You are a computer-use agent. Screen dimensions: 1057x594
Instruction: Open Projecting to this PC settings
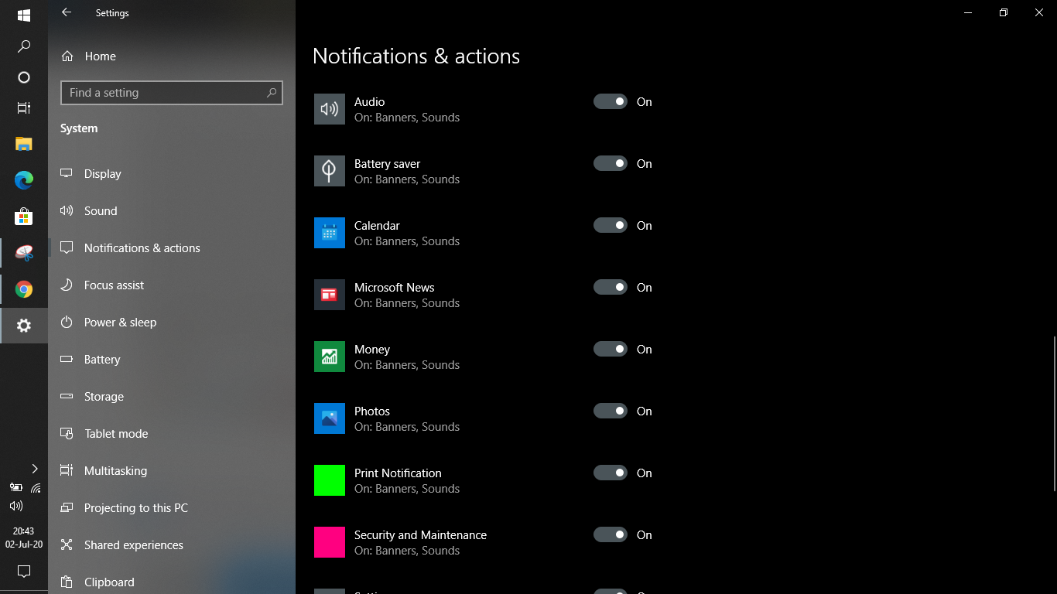click(x=172, y=508)
